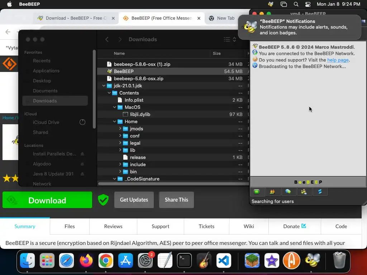This screenshot has height=275, width=367.
Task: Open Visual Studio Code from the Dock
Action: click(x=224, y=261)
